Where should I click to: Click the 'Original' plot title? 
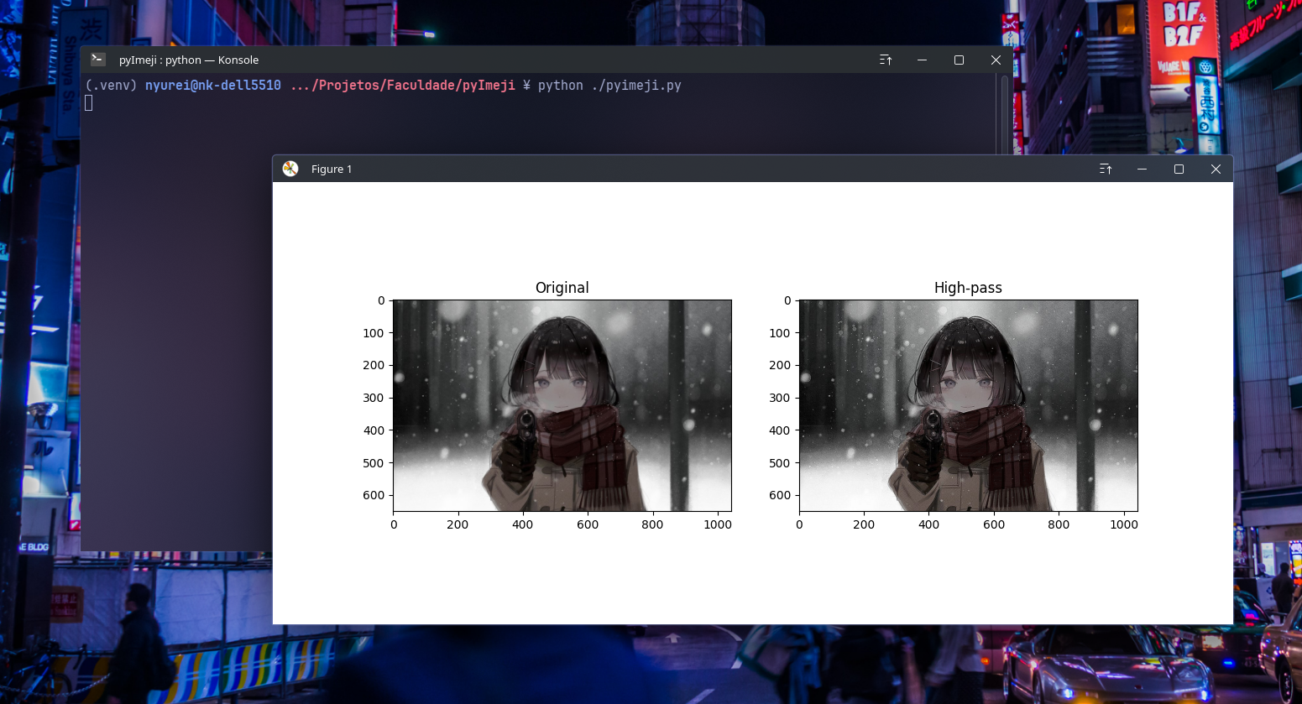point(562,288)
